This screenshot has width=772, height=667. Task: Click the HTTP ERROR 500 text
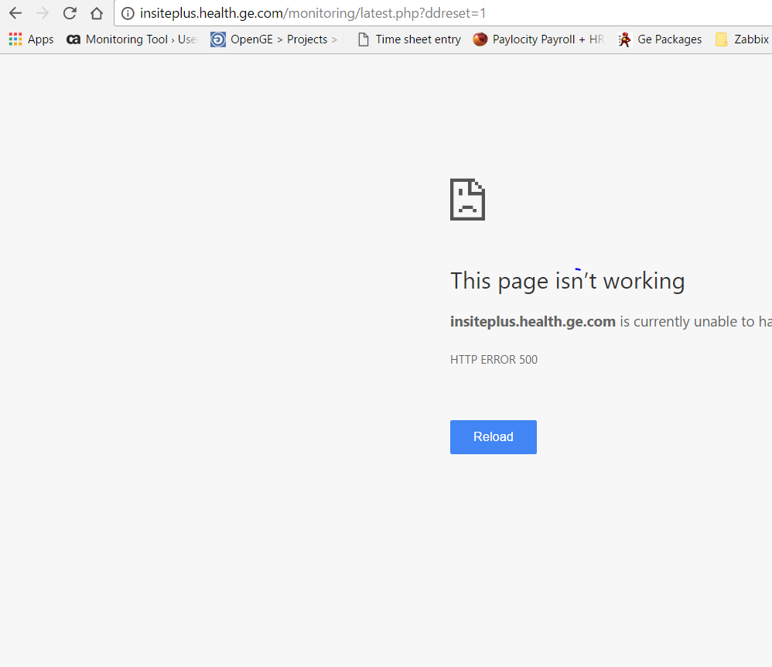pos(494,360)
